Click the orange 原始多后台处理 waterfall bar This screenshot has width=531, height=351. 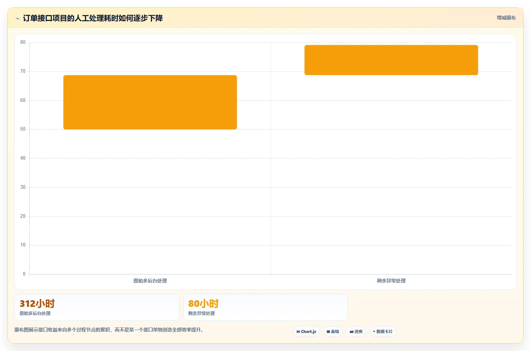click(150, 102)
